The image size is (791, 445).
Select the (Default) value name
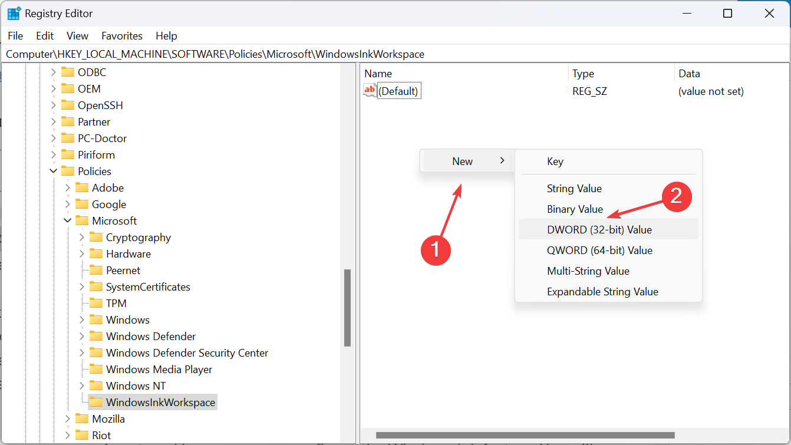[x=399, y=91]
